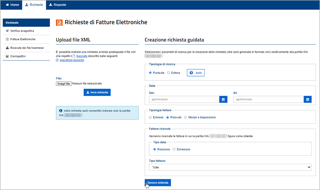
Task: Open Ricevute dei file trasmessi
Action: (26, 48)
